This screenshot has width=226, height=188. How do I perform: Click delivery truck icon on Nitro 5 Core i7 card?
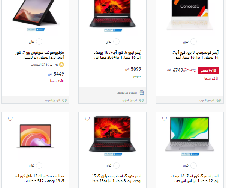[142, 100]
